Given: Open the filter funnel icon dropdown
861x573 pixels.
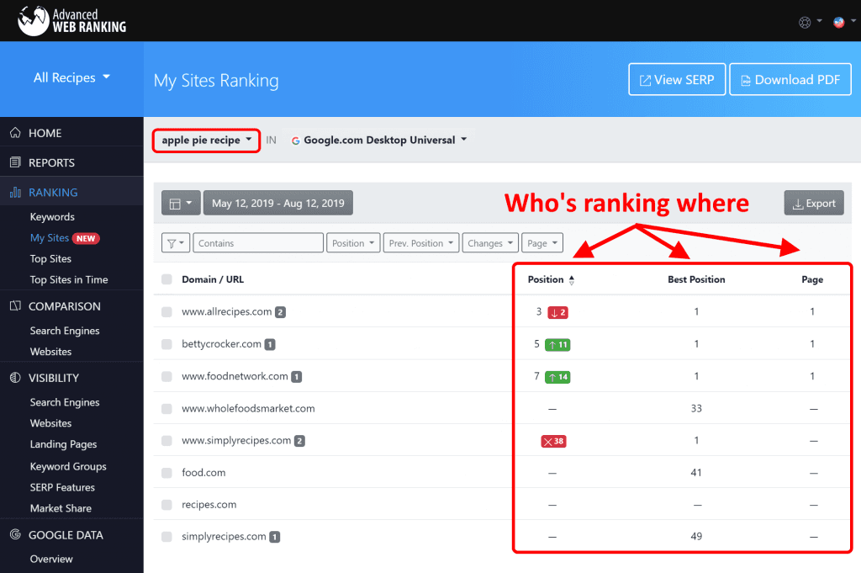Looking at the screenshot, I should coord(176,243).
